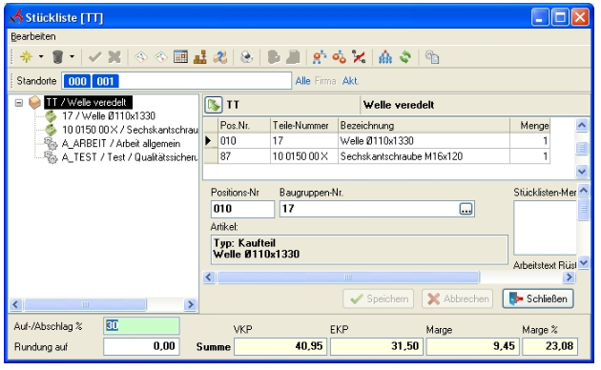
Task: Click left arrow of detail panel horizontal scrollbar
Action: tap(209, 277)
